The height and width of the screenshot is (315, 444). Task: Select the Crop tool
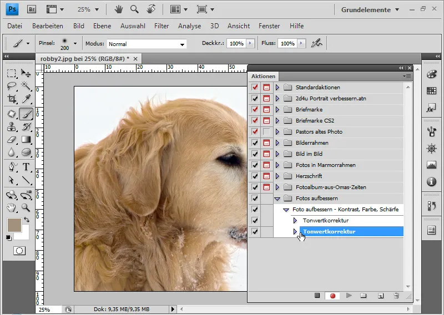point(11,99)
